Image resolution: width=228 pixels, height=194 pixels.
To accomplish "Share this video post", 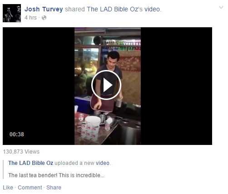I will [x=54, y=188].
